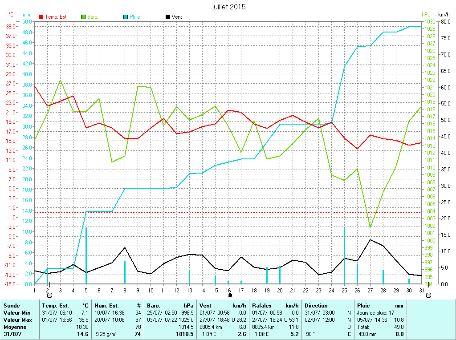Click the Valeur Max row label

(x=17, y=320)
